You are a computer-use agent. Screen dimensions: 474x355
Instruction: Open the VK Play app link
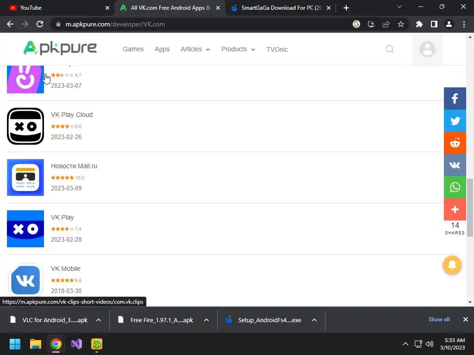tap(62, 217)
